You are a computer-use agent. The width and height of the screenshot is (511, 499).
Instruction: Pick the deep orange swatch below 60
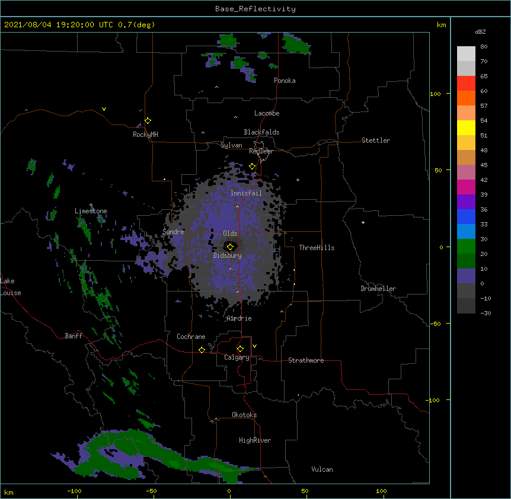coord(466,98)
